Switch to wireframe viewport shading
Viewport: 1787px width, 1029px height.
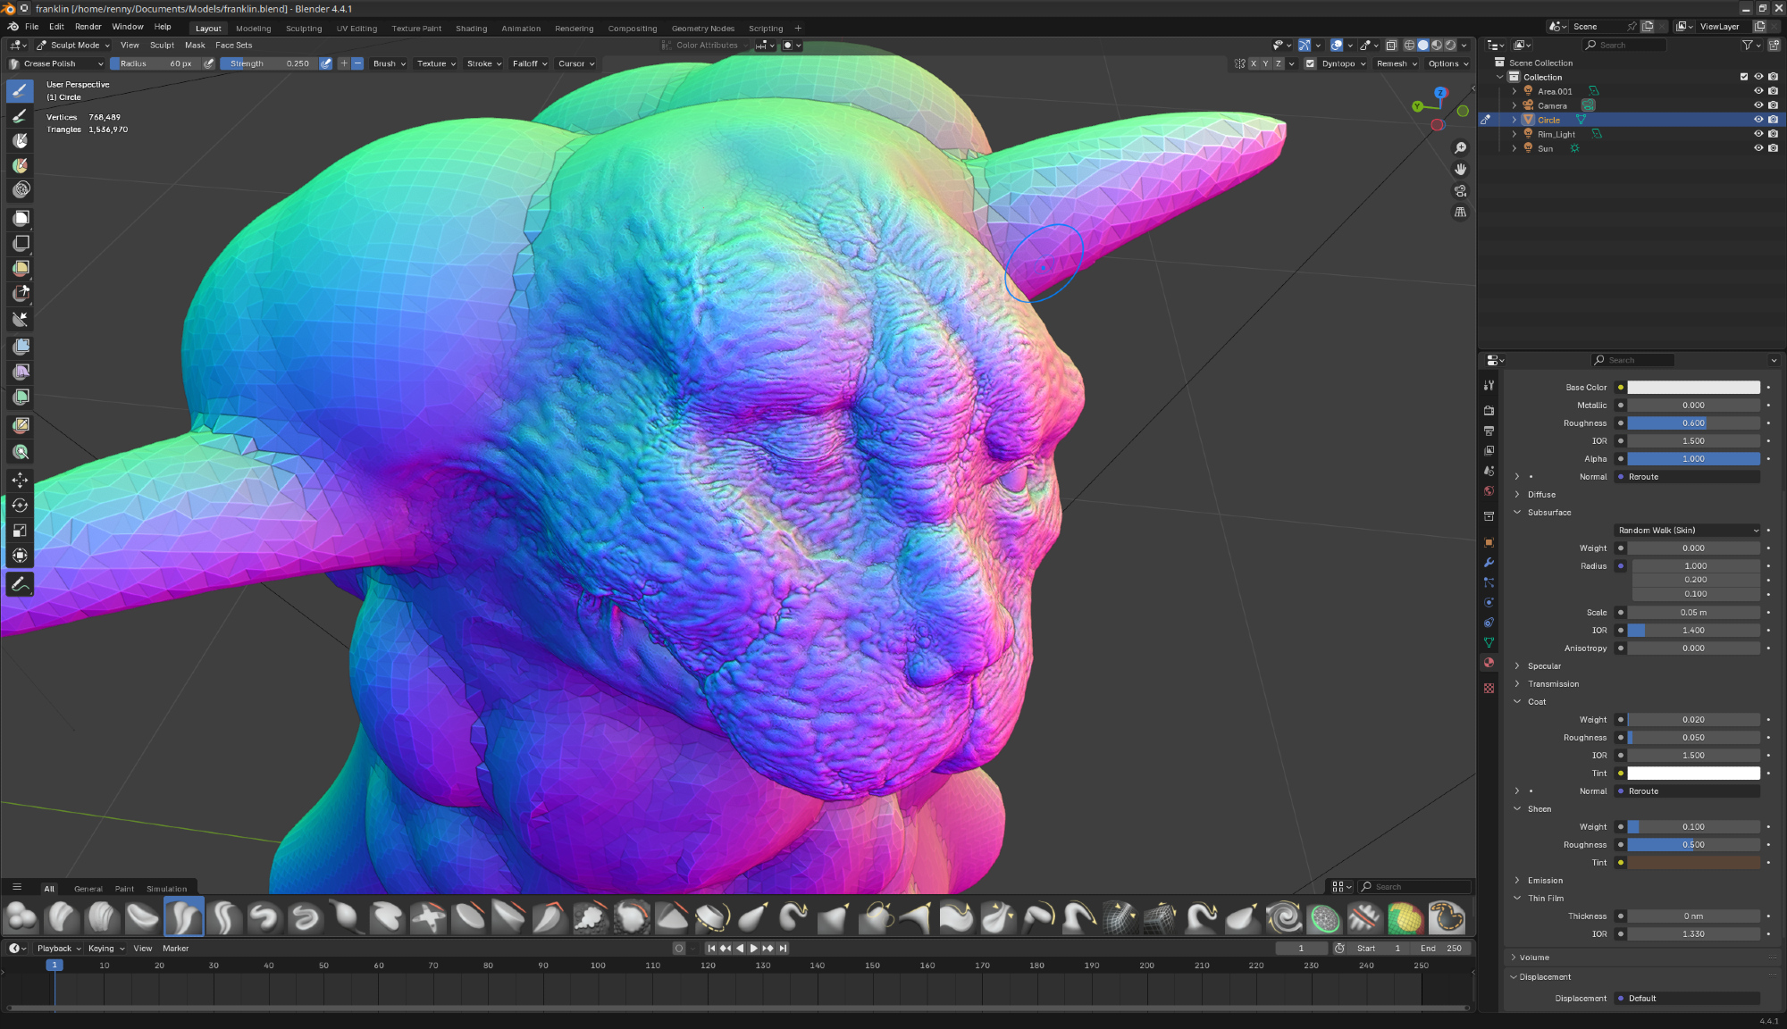point(1409,45)
